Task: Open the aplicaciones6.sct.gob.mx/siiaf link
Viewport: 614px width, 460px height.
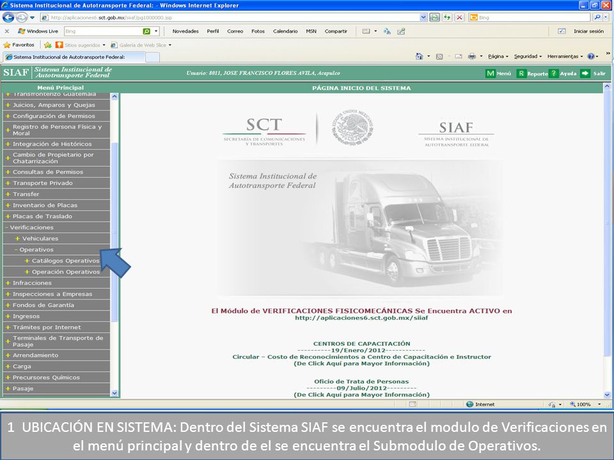Action: pyautogui.click(x=361, y=318)
